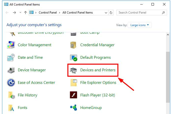Image resolution: width=171 pixels, height=114 pixels.
Task: Open the File Explorer Options link
Action: tap(98, 83)
